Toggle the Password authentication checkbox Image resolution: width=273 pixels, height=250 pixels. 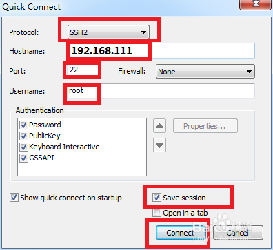(23, 125)
